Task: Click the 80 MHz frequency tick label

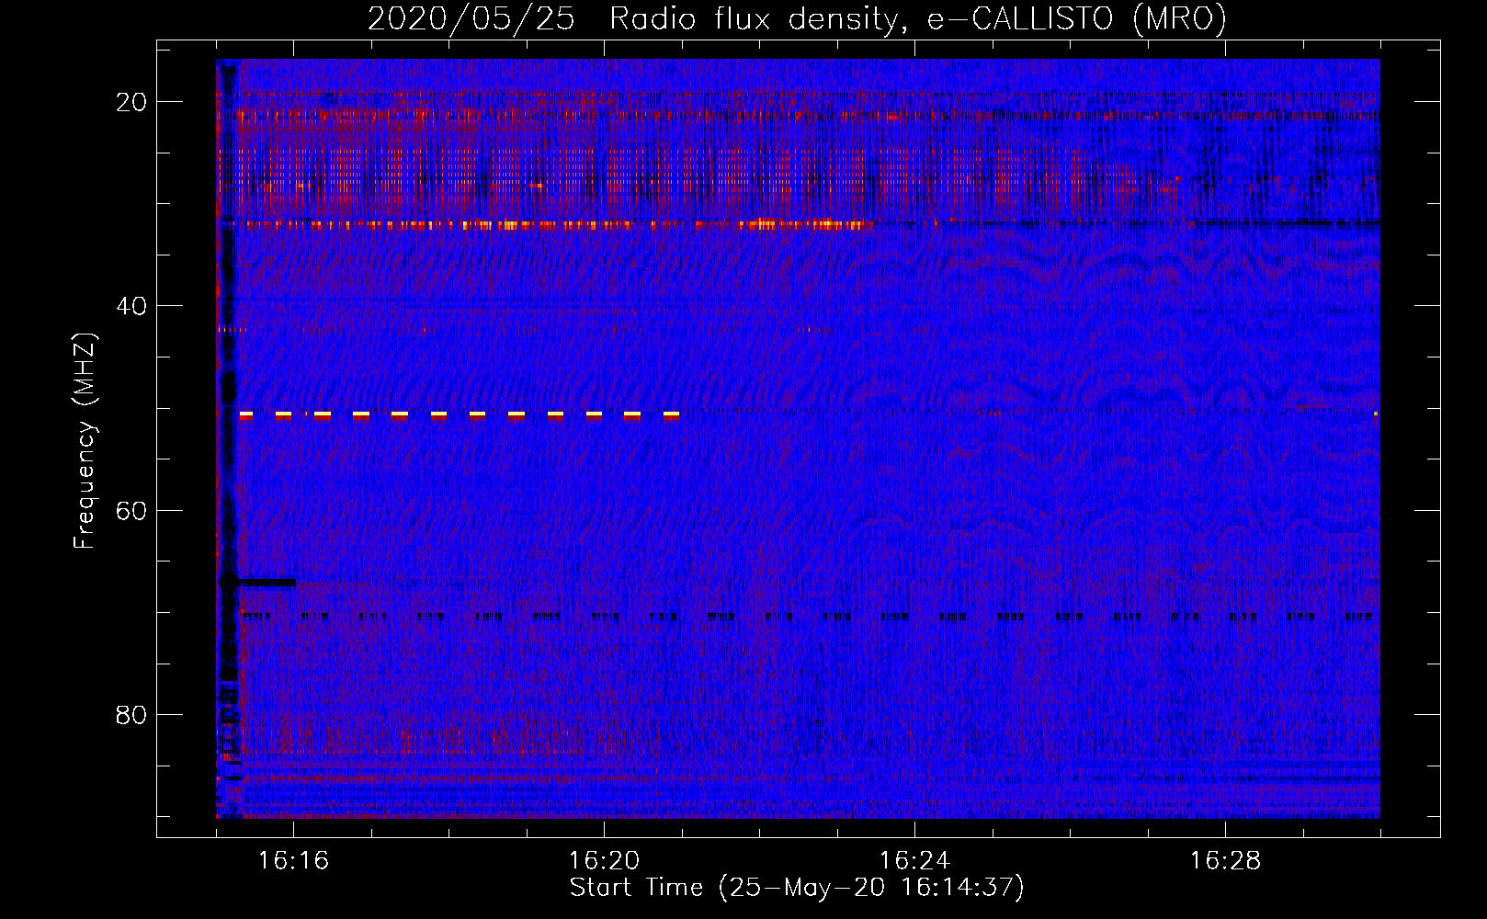Action: pyautogui.click(x=131, y=714)
